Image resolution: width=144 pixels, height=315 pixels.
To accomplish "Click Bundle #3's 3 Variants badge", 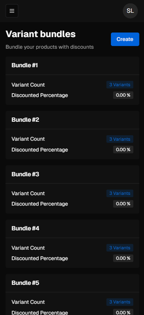I will [x=120, y=193].
